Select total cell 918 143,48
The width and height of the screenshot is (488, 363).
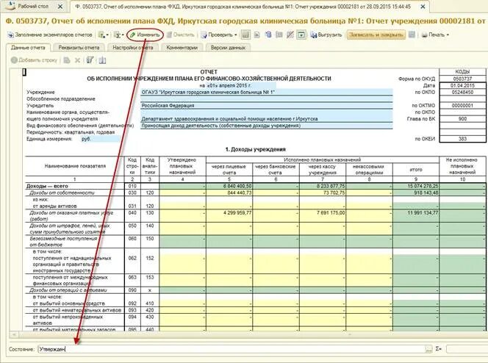coord(416,193)
